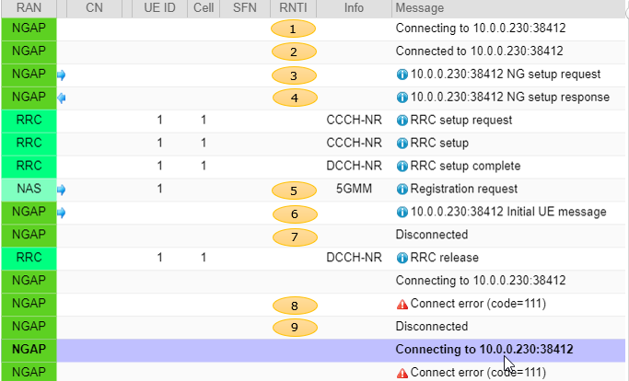629x381 pixels.
Task: Click info icon beside RRC release
Action: pyautogui.click(x=402, y=258)
